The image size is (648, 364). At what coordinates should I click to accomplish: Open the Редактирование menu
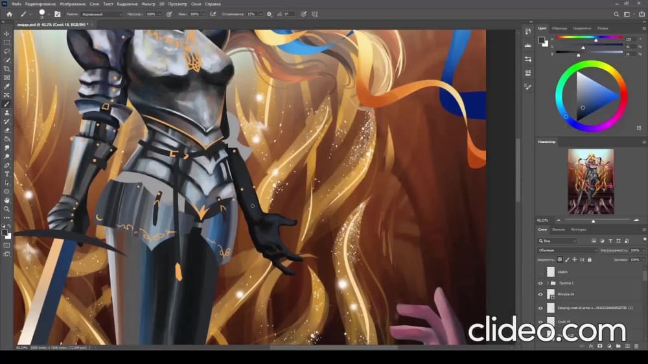[x=40, y=4]
